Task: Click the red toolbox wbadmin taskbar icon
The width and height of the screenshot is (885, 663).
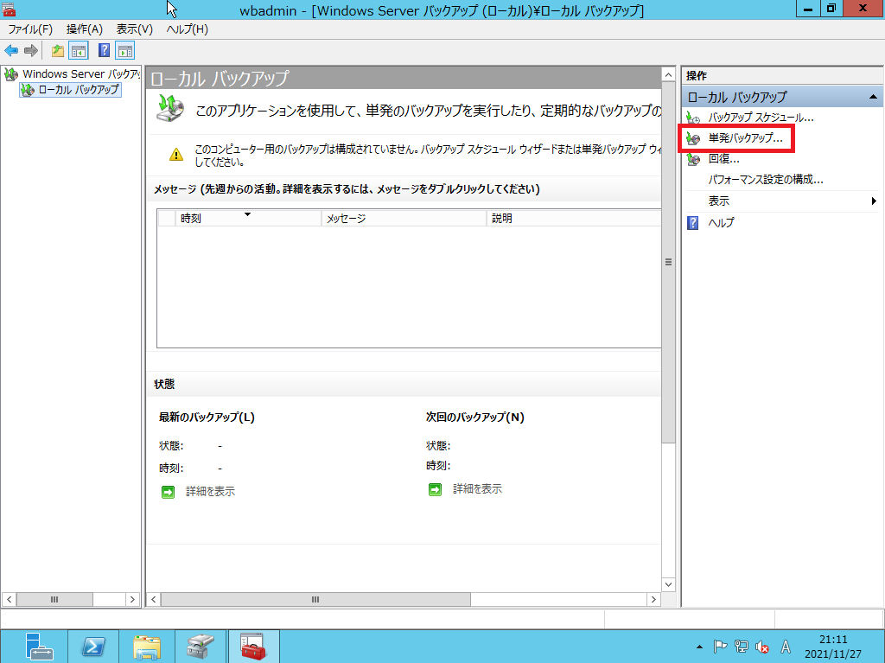Action: (253, 647)
